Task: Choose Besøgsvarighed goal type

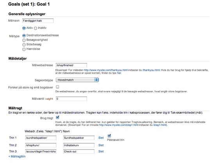Action: 24,40
